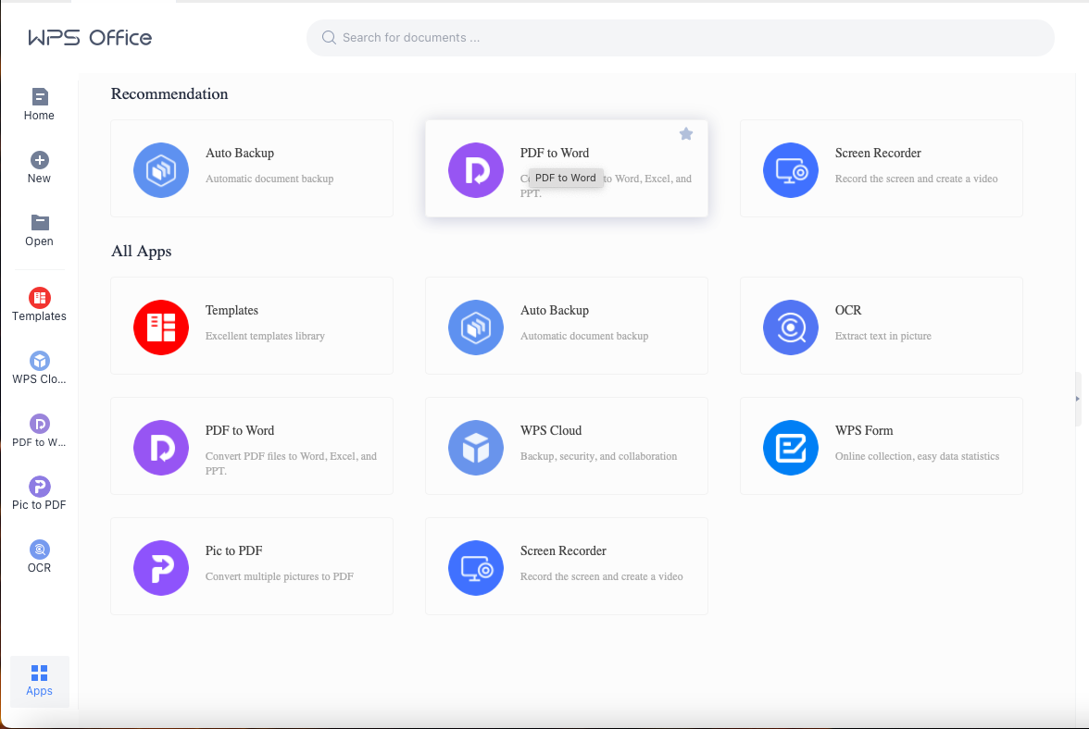Open WPS Cloud cube icon in All Apps

point(476,448)
